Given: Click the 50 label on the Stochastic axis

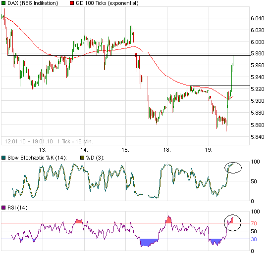Looking at the screenshot, I should pyautogui.click(x=254, y=181).
